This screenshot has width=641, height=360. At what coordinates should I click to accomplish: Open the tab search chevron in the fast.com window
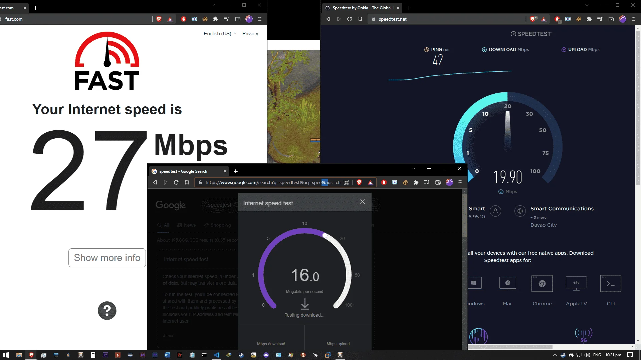(x=213, y=5)
